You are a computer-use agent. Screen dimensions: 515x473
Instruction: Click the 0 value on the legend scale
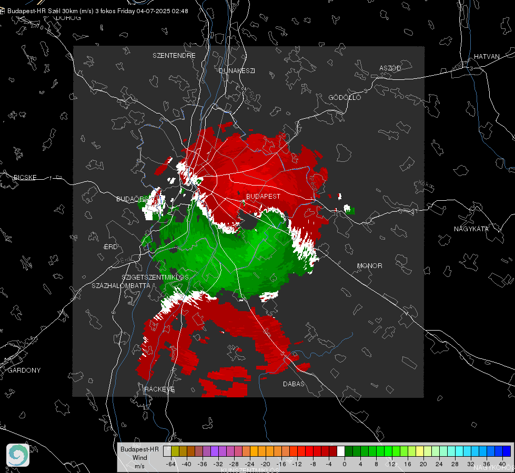coord(344,464)
